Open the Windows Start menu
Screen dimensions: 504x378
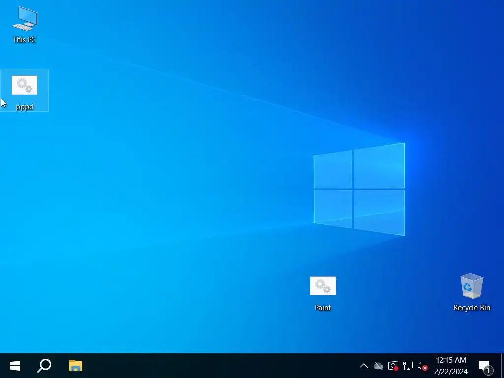pyautogui.click(x=14, y=366)
